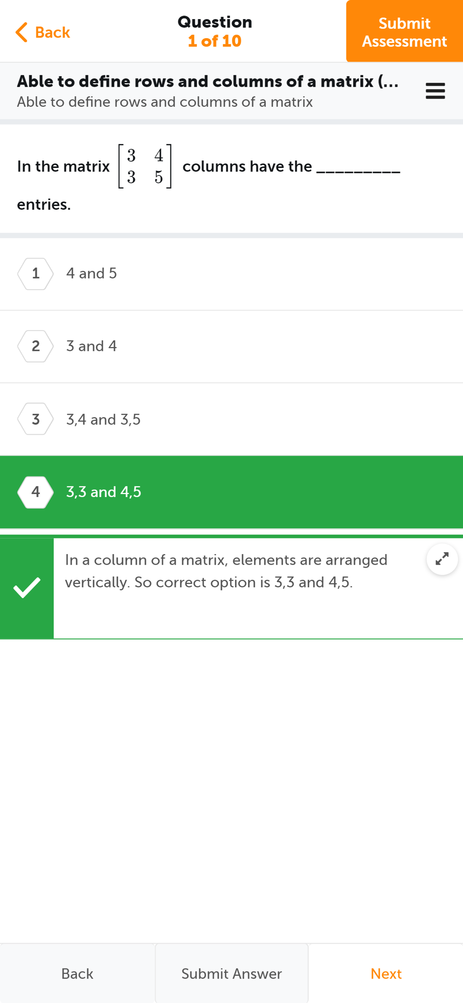Viewport: 463px width, 1003px height.
Task: Click the expand explanation arrows icon
Action: 442,559
